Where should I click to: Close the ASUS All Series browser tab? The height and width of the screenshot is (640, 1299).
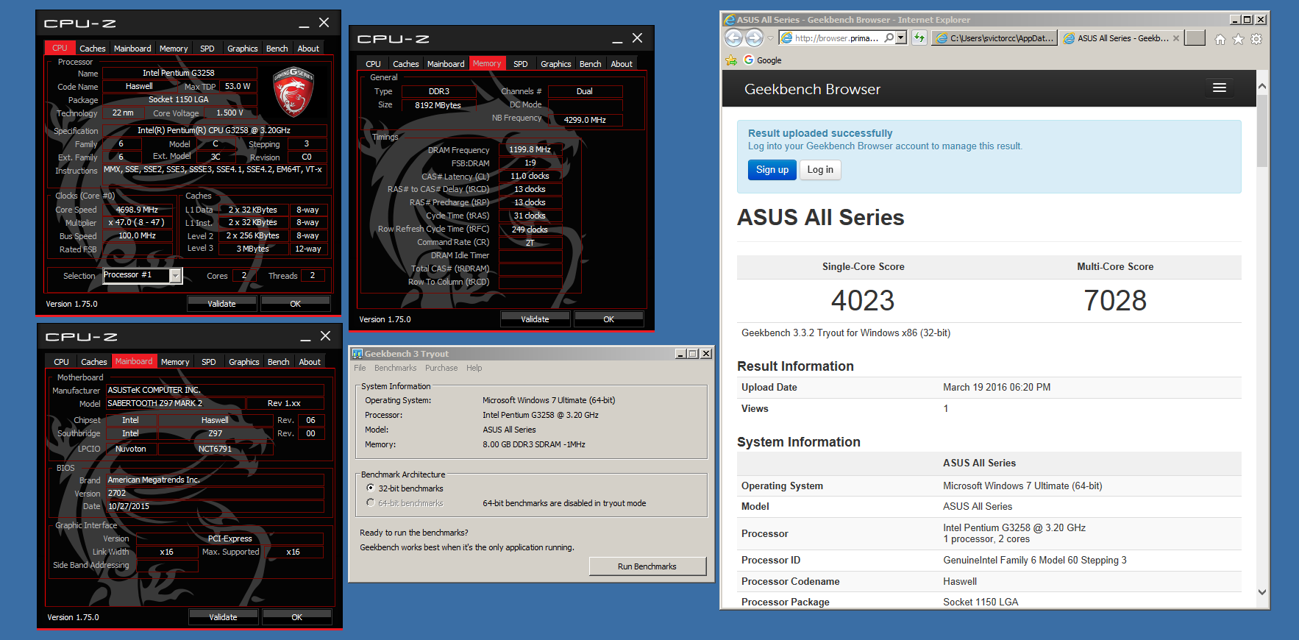(1176, 38)
